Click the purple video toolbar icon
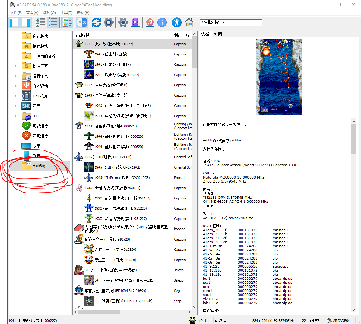The width and height of the screenshot is (361, 324). [x=135, y=22]
